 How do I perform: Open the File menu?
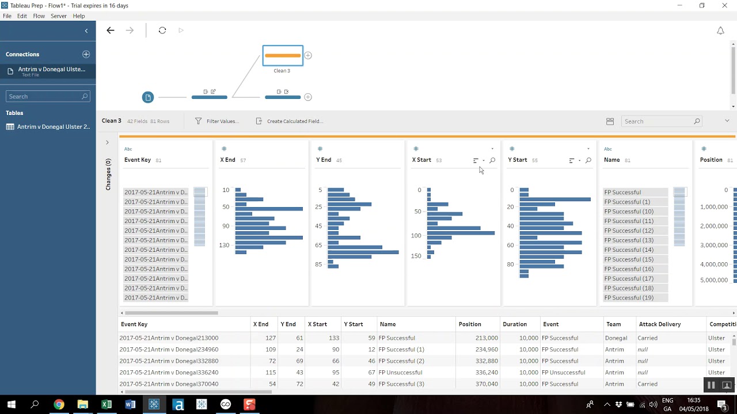point(7,16)
